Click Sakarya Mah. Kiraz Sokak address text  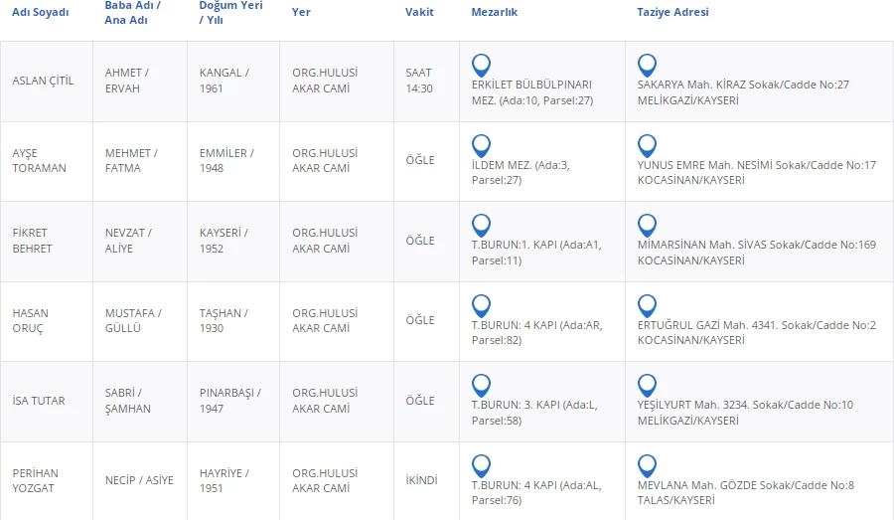[743, 85]
